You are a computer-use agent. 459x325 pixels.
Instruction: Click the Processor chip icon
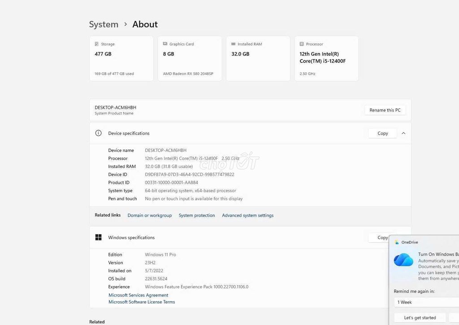302,44
